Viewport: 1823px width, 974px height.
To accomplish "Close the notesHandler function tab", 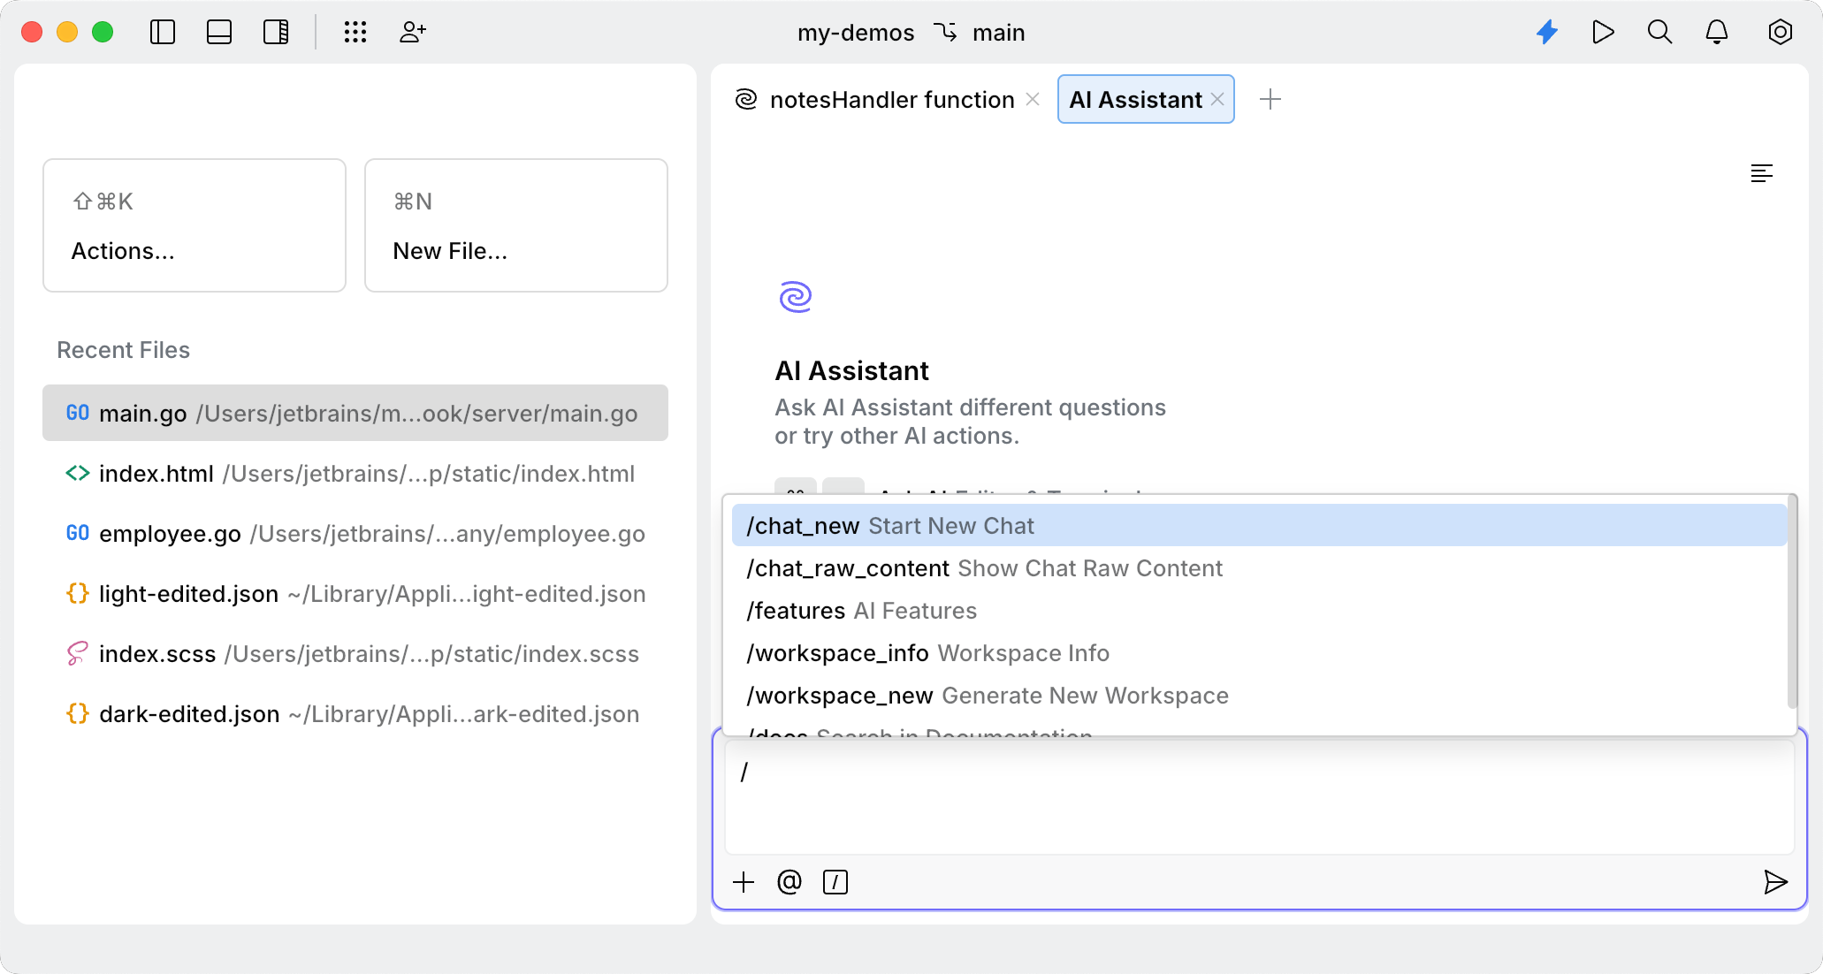I will [x=1033, y=100].
